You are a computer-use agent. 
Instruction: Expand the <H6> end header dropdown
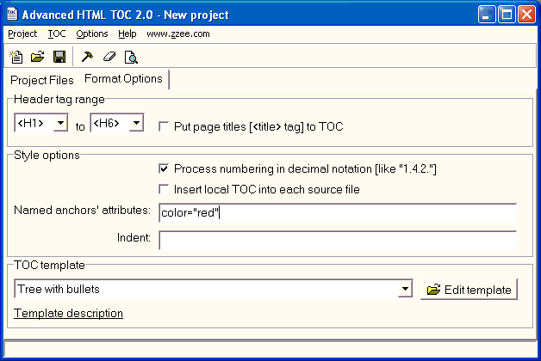[137, 123]
